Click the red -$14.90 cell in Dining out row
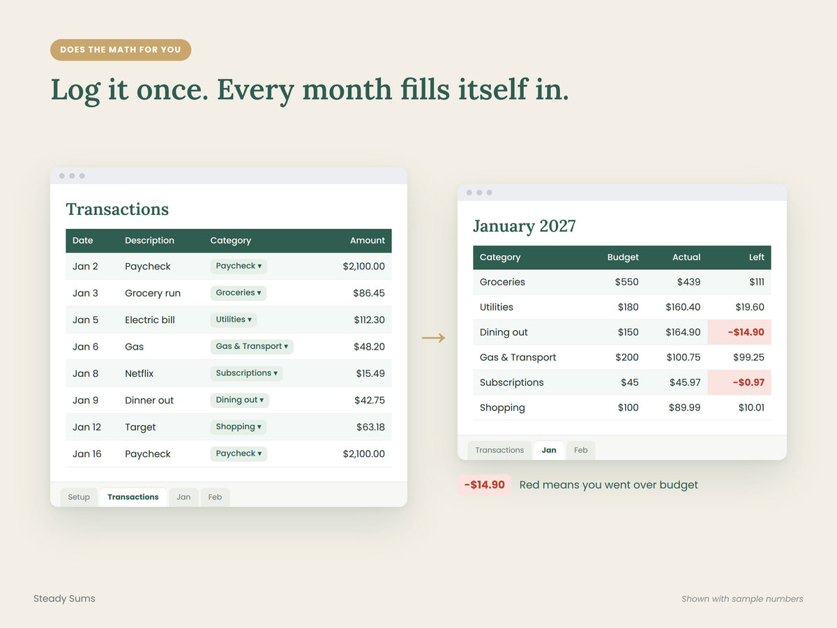Image resolution: width=837 pixels, height=628 pixels. point(739,332)
